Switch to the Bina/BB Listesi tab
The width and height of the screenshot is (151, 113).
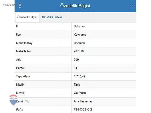[x=52, y=17]
